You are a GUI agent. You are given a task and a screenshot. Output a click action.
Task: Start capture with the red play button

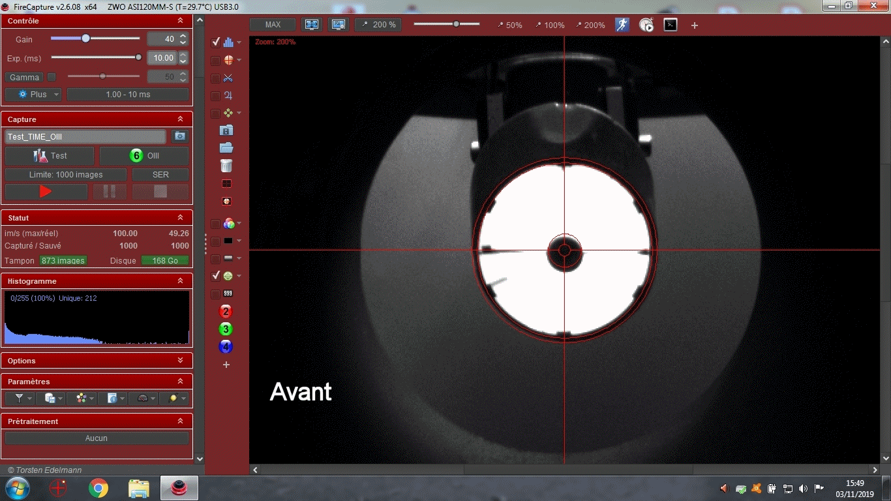click(x=46, y=192)
